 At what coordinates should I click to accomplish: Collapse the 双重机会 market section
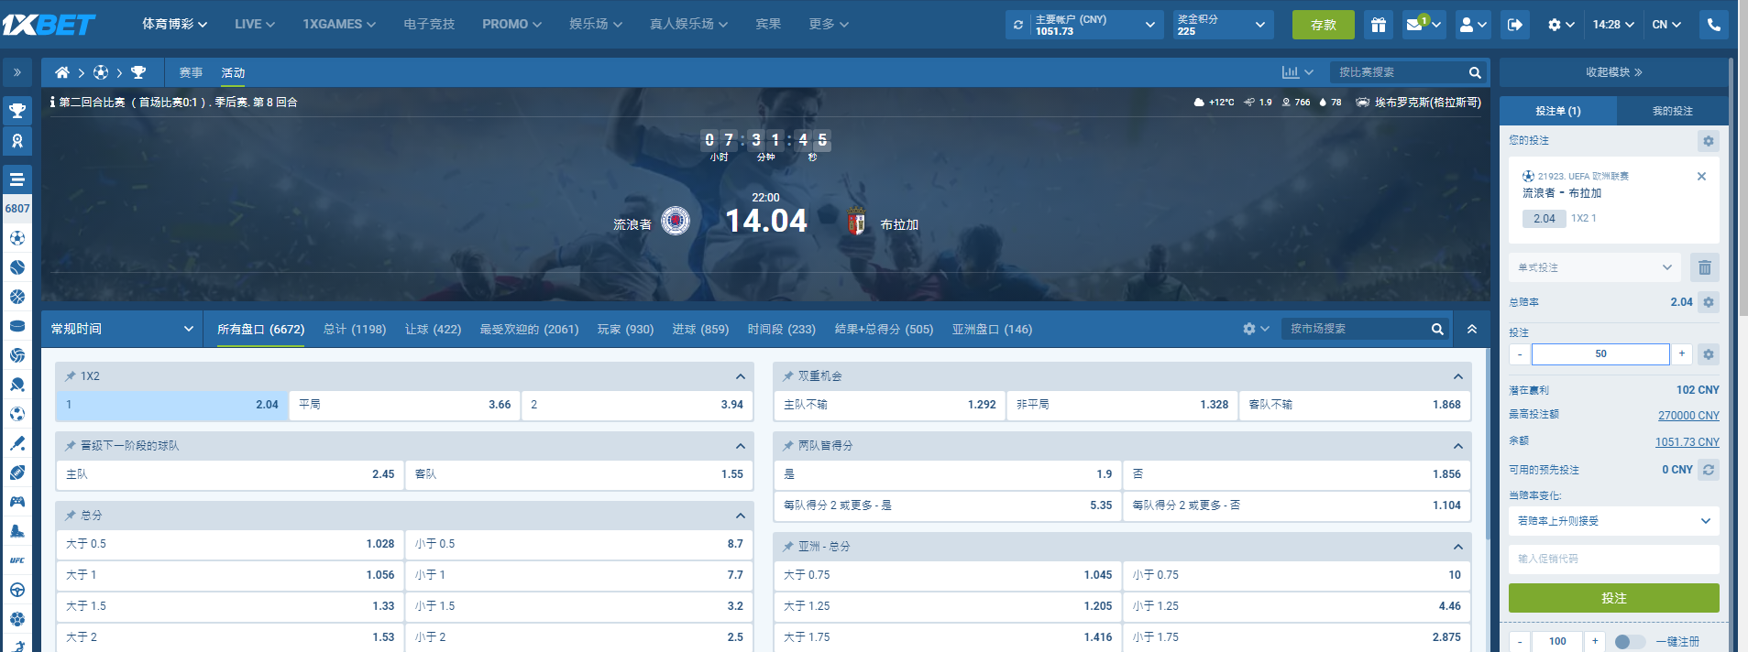tap(1457, 376)
